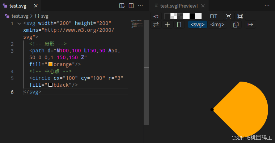Pin the SVG preview with the pin icon
The image size is (275, 143).
(x=156, y=16)
